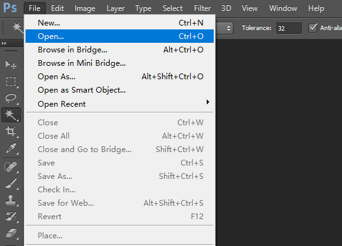Expand the toolbox with double-arrow icon
Screen dimensions: 342x246
pyautogui.click(x=4, y=43)
